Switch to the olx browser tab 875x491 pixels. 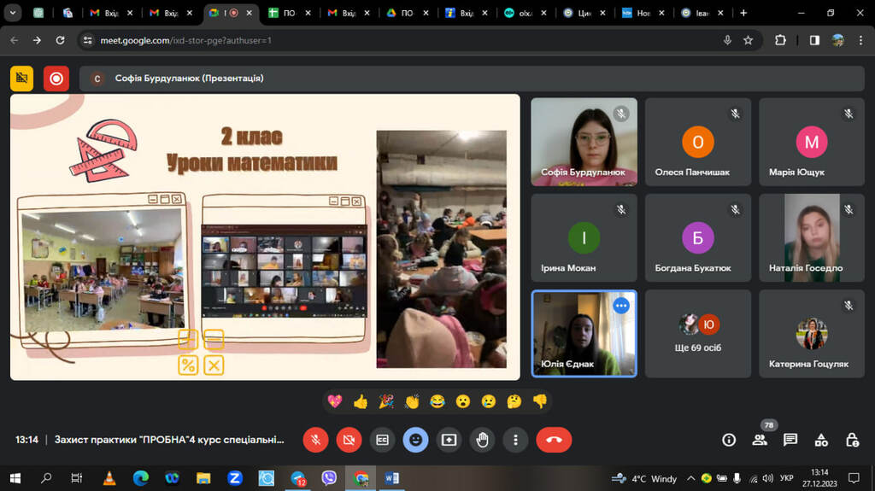pyautogui.click(x=525, y=13)
